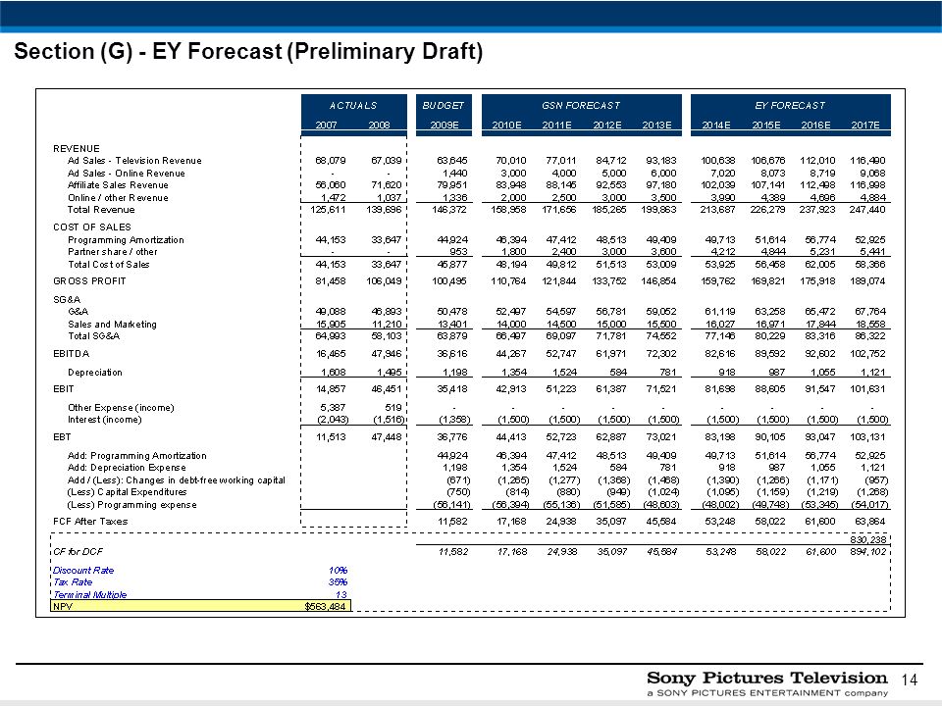
Task: Select the 'Partner share / other' row label
Action: [112, 252]
